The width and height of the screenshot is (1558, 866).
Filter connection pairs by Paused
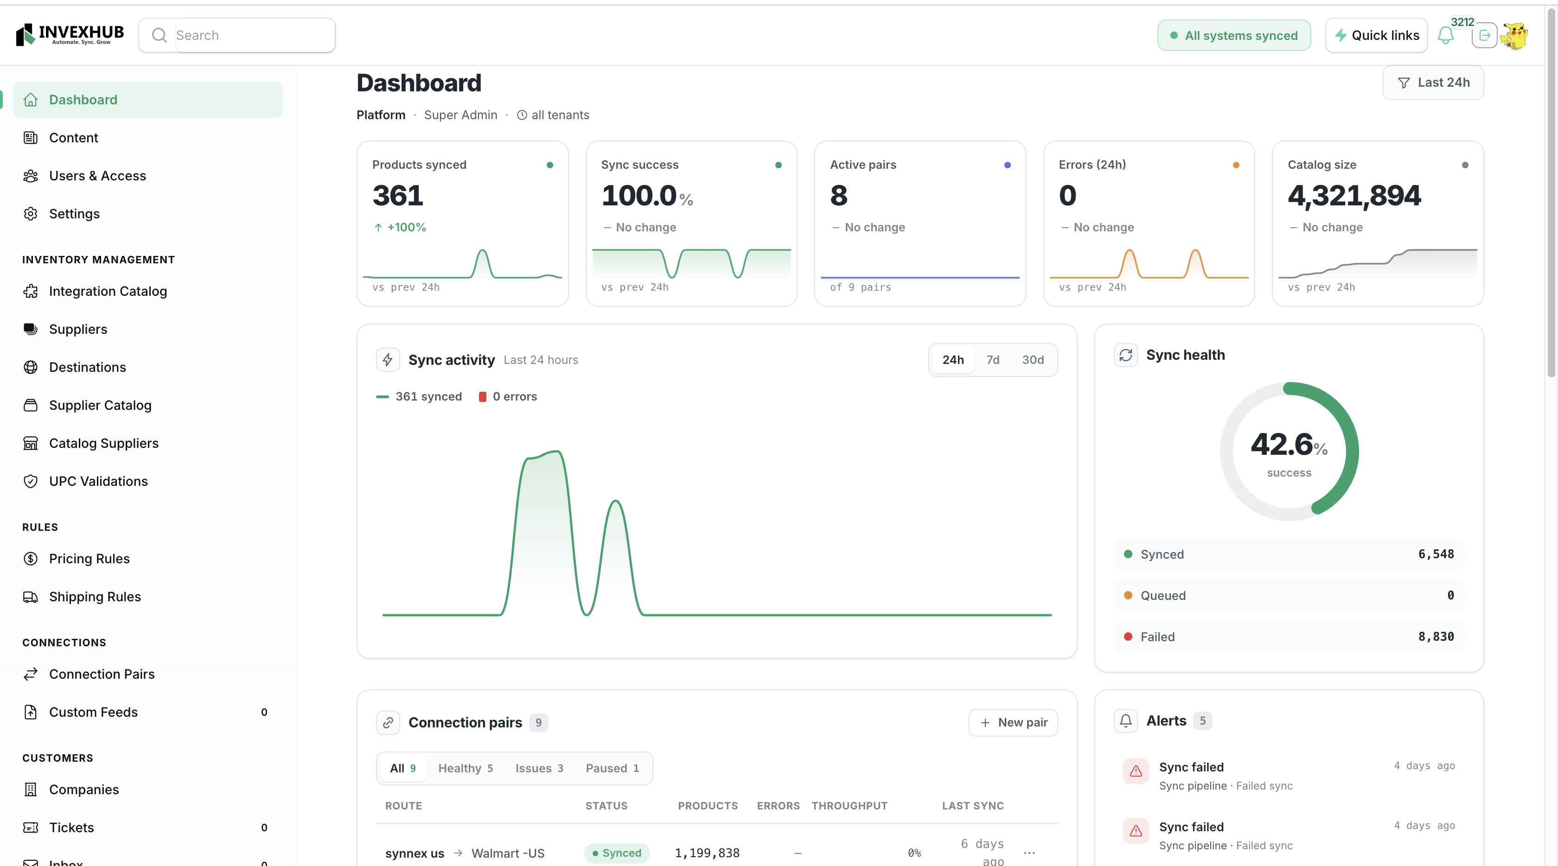[612, 769]
